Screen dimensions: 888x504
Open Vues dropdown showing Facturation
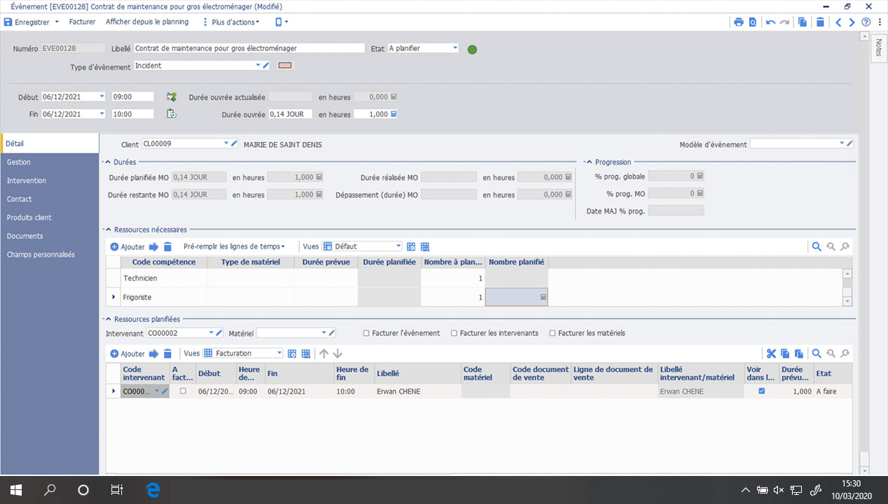pos(280,353)
